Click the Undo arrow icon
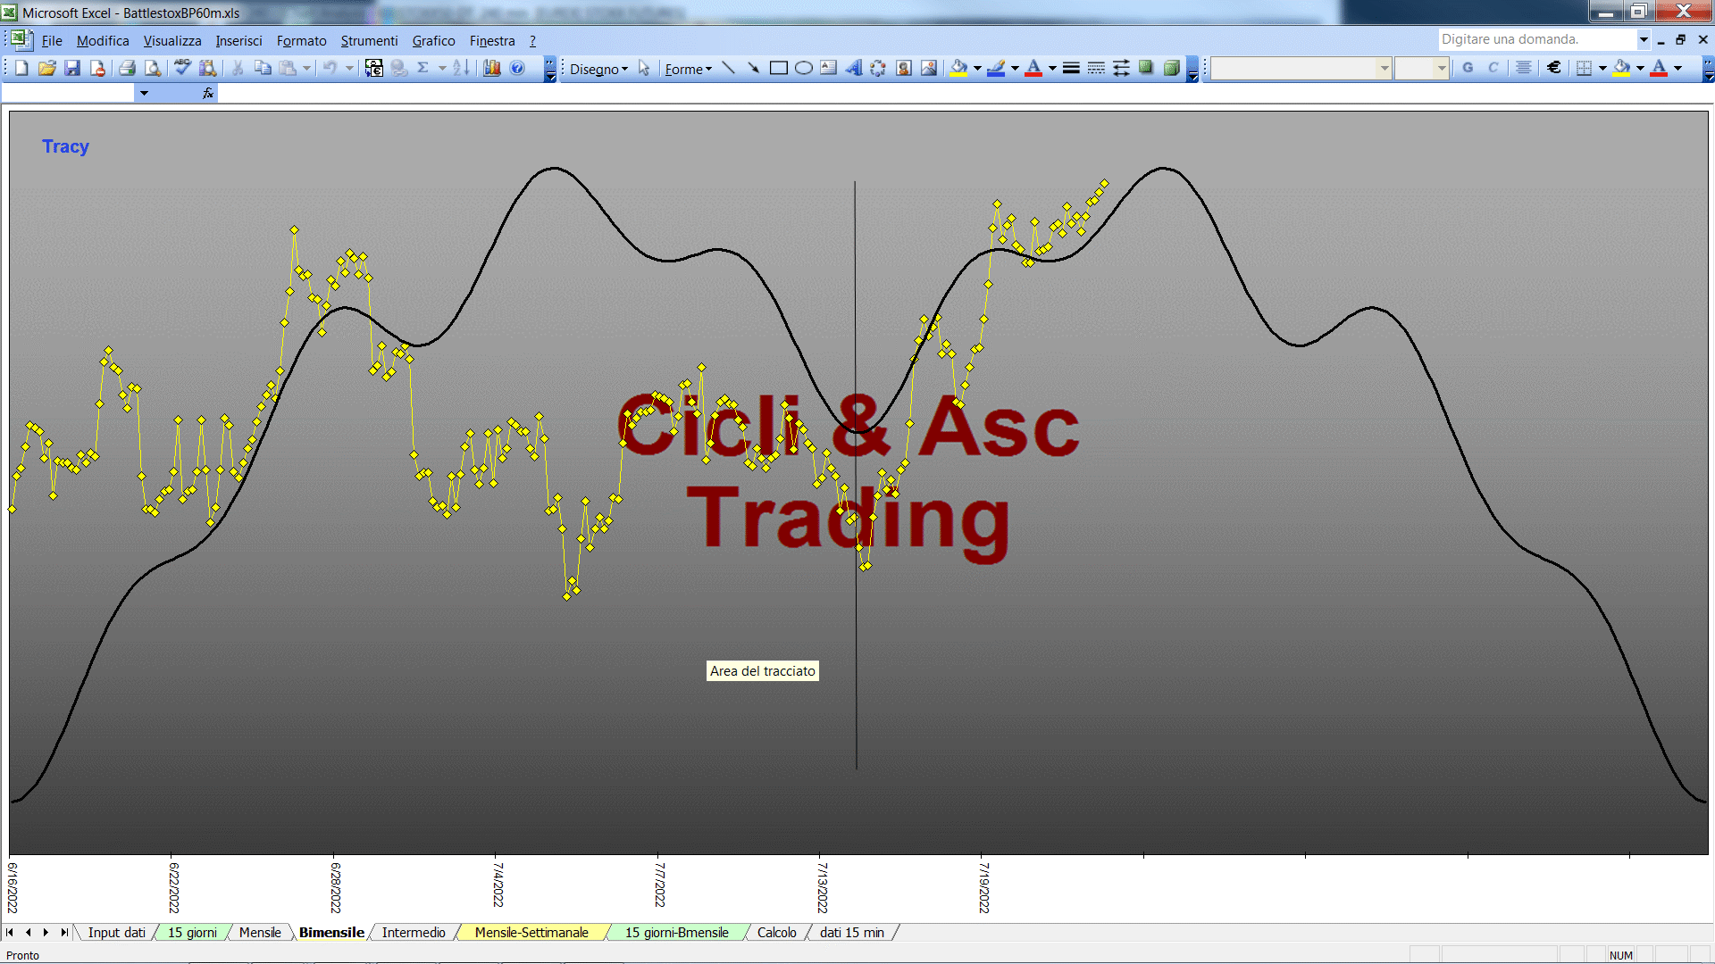The width and height of the screenshot is (1715, 964). tap(330, 68)
